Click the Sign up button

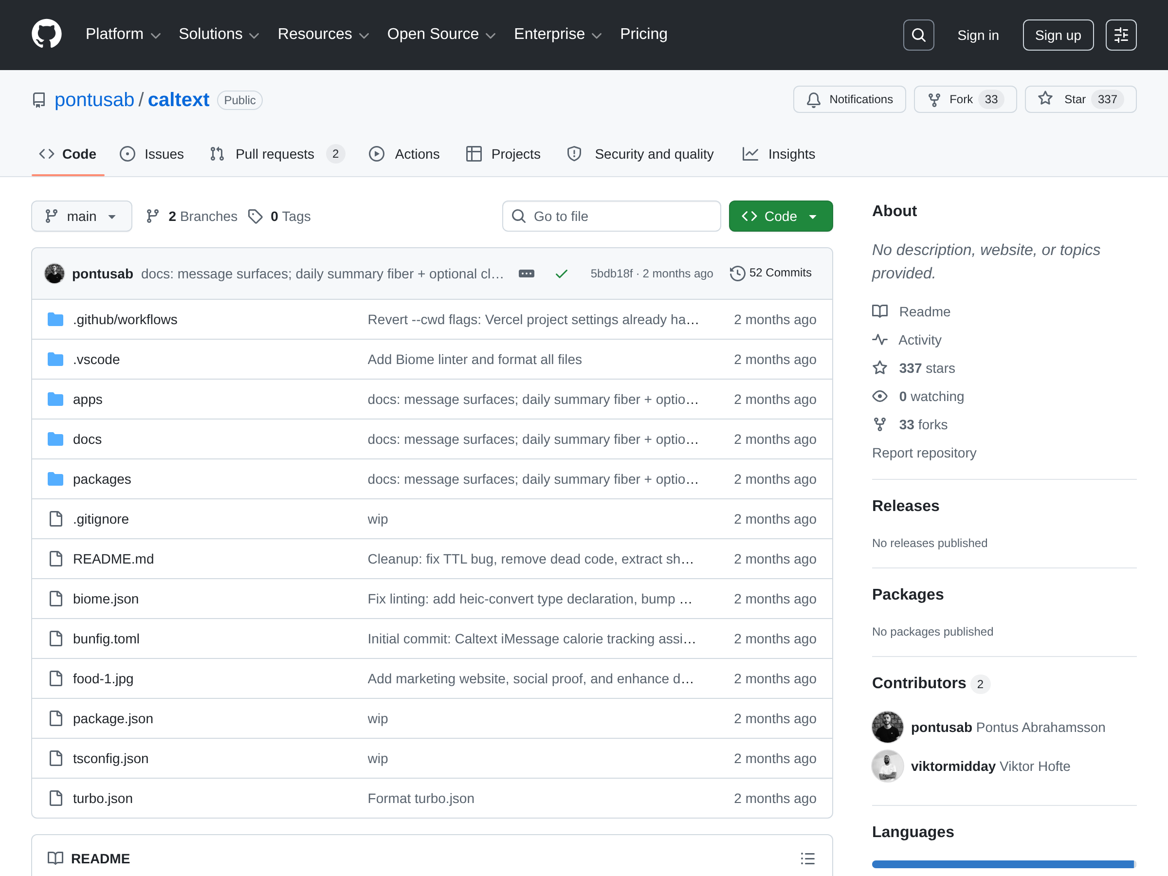[x=1058, y=35]
